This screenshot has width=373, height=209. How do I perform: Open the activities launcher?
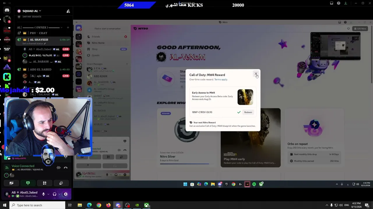45,183
